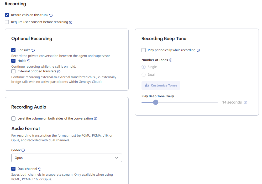The height and width of the screenshot is (184, 262).
Task: Revert the Holds option using its reset icon
Action: (29, 61)
